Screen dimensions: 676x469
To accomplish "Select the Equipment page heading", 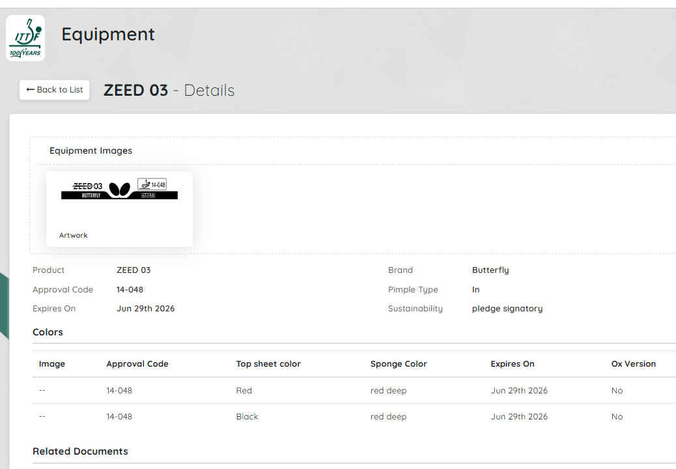I will pos(107,34).
